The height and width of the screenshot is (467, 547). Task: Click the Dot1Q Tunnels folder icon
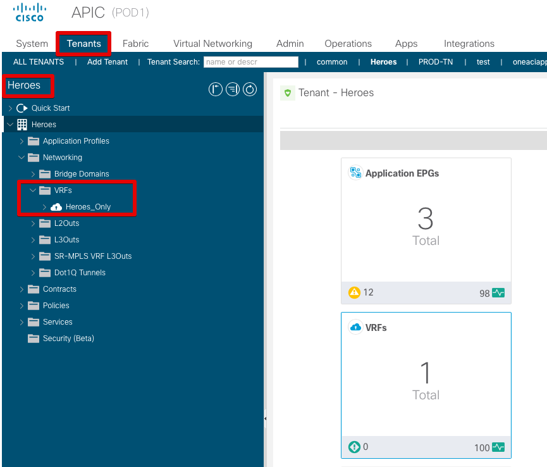(x=45, y=273)
